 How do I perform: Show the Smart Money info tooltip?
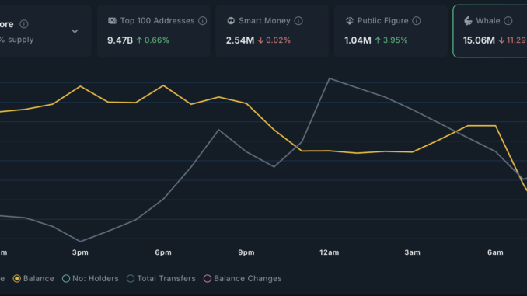[298, 21]
